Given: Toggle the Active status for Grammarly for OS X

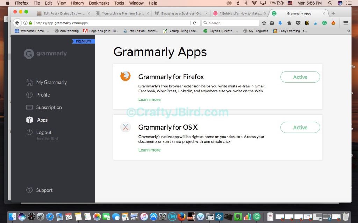Looking at the screenshot, I should [x=300, y=127].
